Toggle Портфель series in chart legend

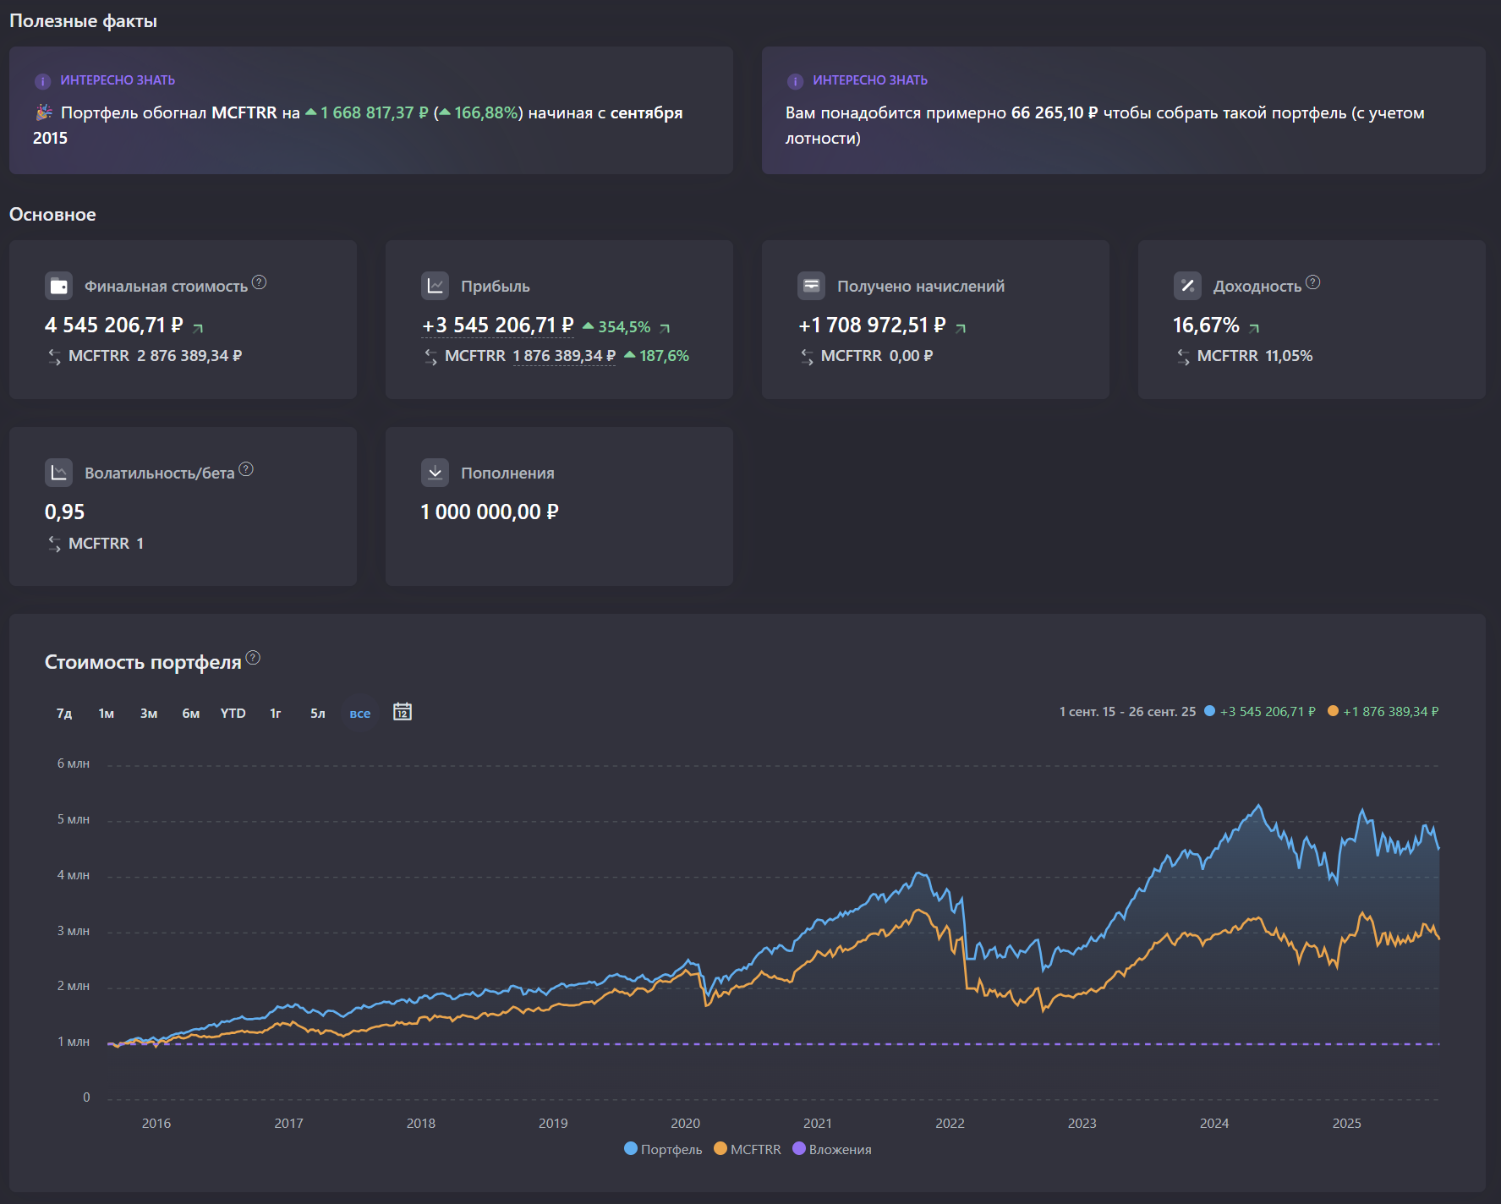click(x=663, y=1149)
